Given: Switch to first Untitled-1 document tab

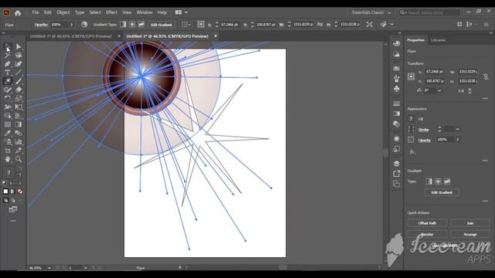Looking at the screenshot, I should tap(71, 36).
